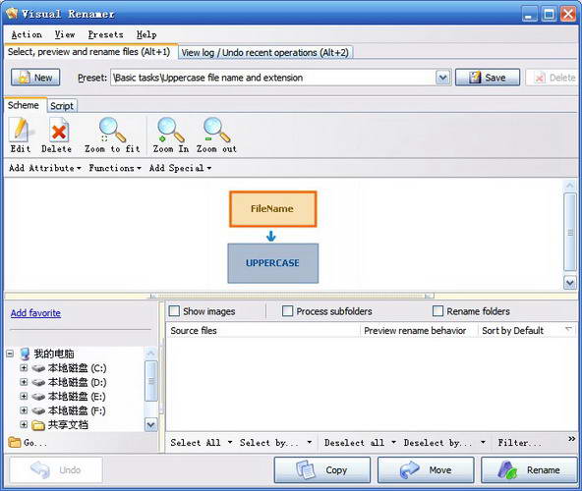Select 我的电脑 computer icon
The height and width of the screenshot is (491, 582).
point(25,354)
